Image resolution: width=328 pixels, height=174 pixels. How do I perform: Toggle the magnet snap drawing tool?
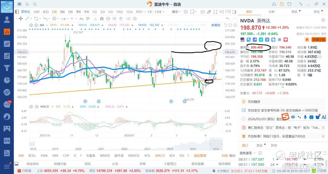(102, 19)
